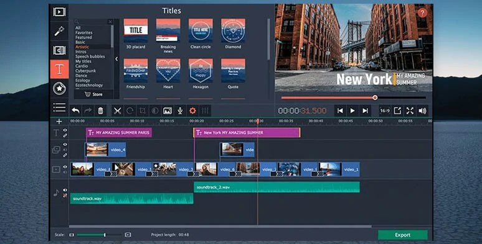The height and width of the screenshot is (244, 482).
Task: Select the All titles category
Action: tap(78, 27)
